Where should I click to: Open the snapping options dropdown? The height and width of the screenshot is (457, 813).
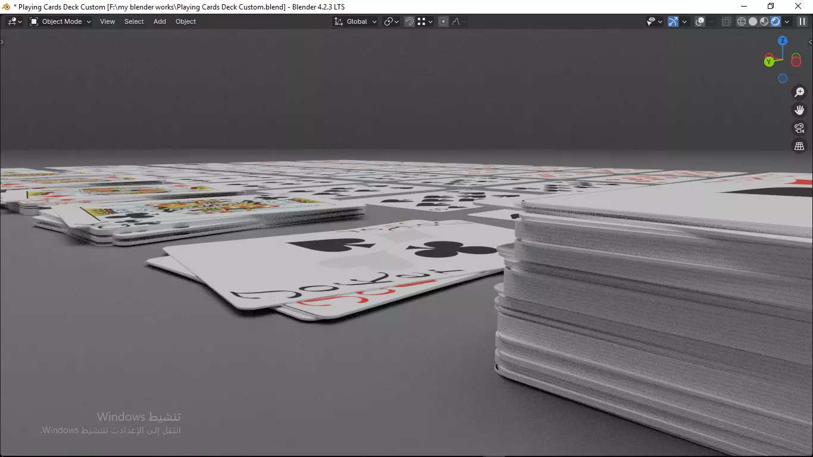(x=425, y=21)
